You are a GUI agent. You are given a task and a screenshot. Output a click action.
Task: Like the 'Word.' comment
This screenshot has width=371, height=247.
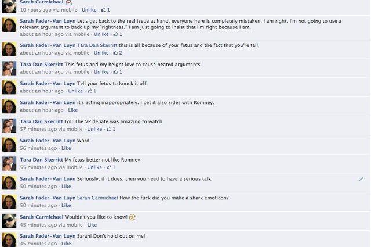tap(66, 148)
